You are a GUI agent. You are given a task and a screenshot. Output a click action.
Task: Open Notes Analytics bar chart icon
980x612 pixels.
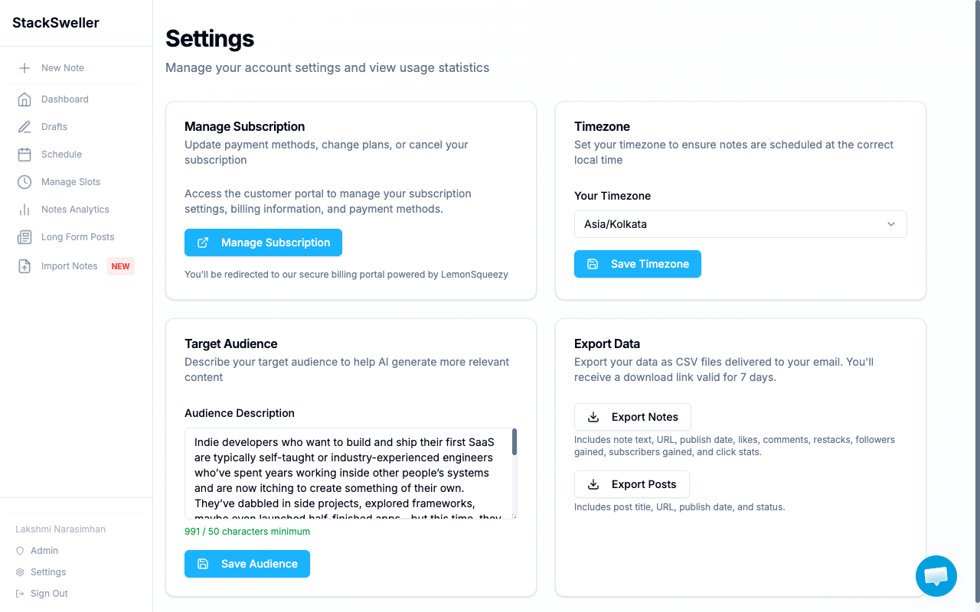(24, 210)
